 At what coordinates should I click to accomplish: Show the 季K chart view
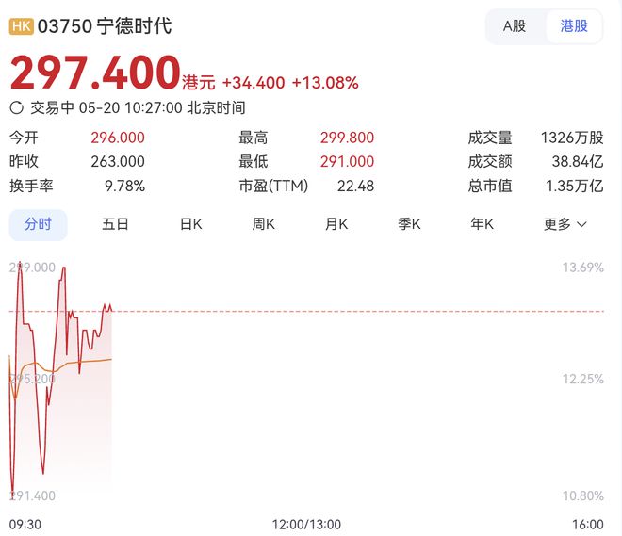(408, 224)
